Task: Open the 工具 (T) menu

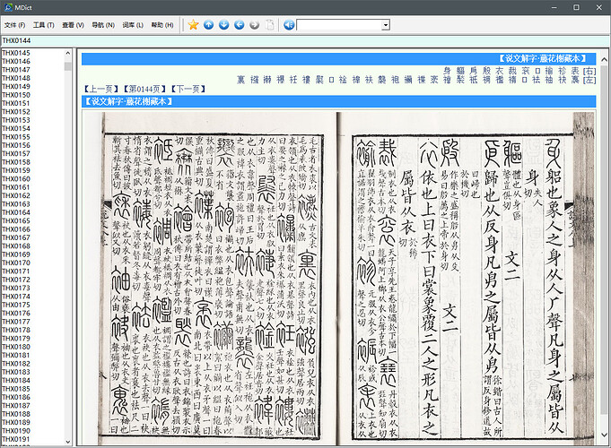Action: tap(44, 25)
